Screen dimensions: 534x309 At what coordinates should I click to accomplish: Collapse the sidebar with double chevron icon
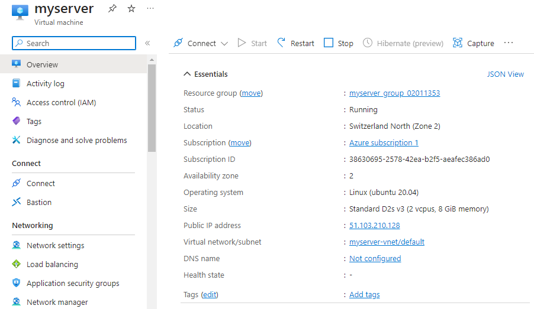147,43
